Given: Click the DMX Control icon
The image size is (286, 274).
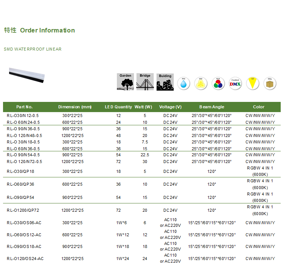Looking at the screenshot, I should point(235,83).
